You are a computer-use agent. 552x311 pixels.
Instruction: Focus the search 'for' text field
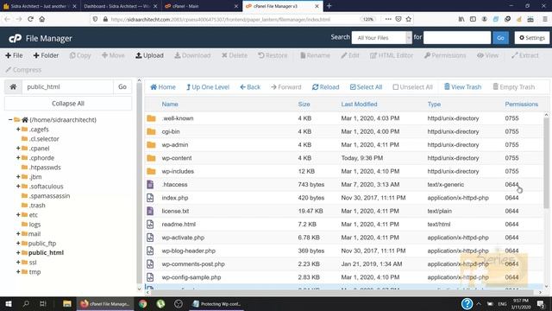(x=457, y=38)
